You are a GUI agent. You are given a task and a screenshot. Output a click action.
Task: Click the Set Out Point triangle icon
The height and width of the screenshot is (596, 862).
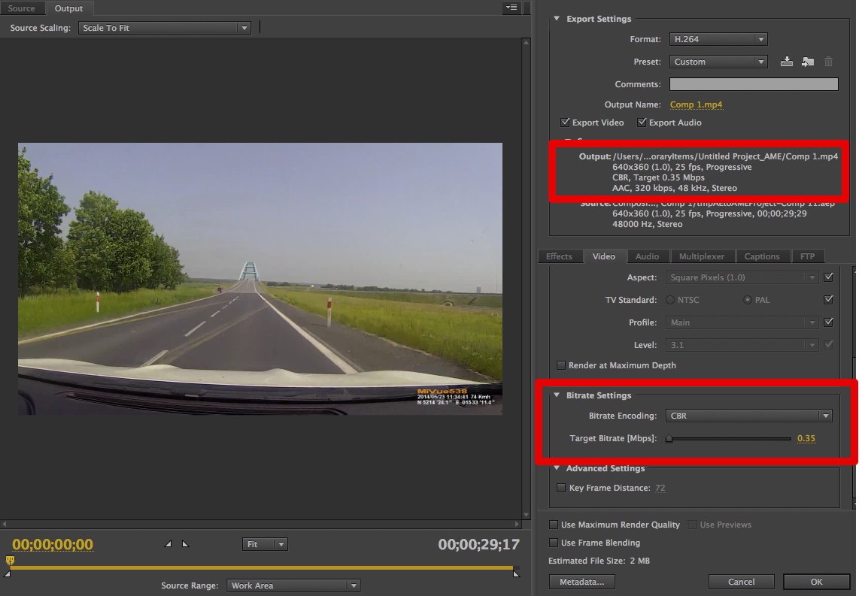coord(185,543)
